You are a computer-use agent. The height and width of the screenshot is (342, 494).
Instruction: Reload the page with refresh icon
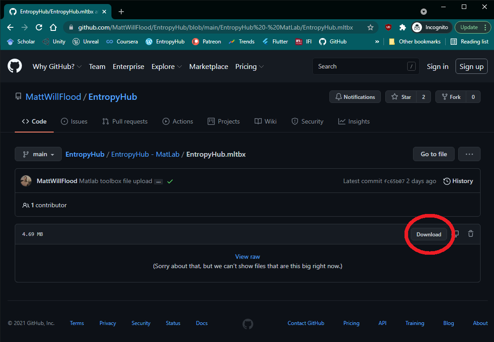click(x=39, y=27)
